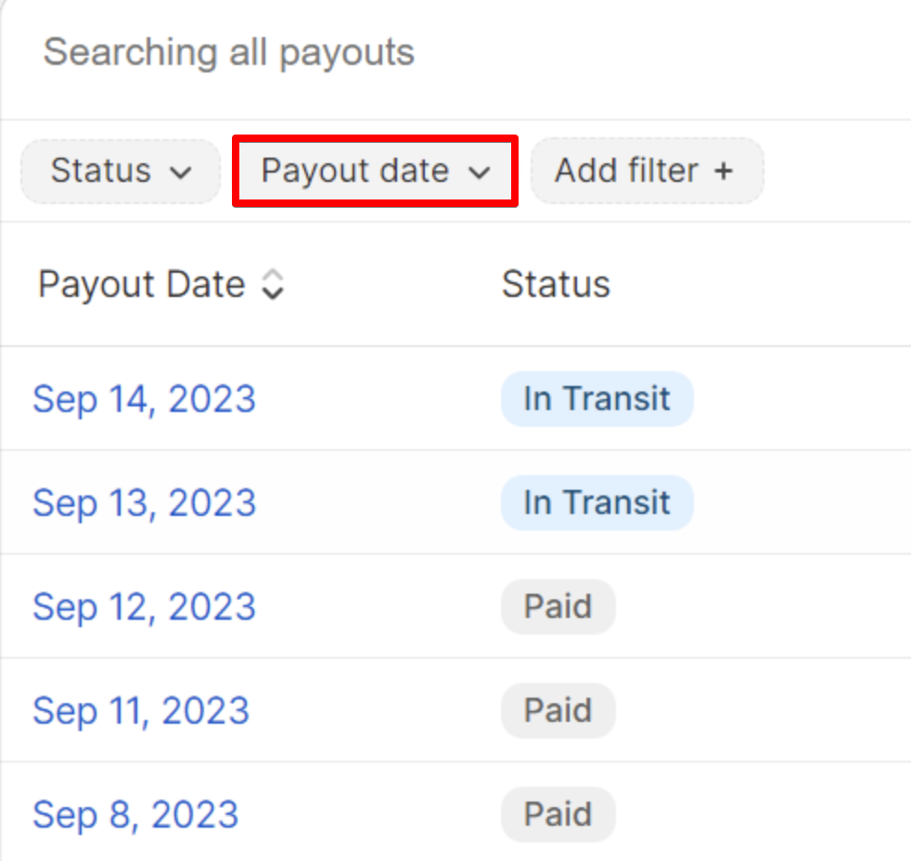This screenshot has width=911, height=861.
Task: Click the In Transit badge for Sep 14
Action: 597,399
